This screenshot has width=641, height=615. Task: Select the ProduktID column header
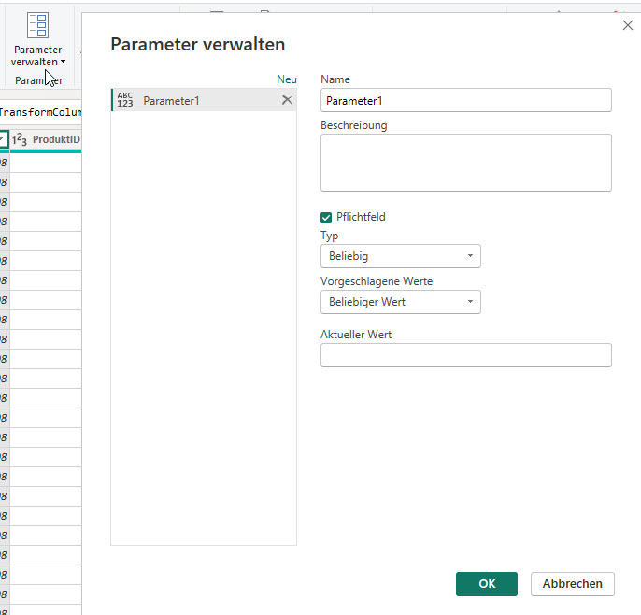54,139
